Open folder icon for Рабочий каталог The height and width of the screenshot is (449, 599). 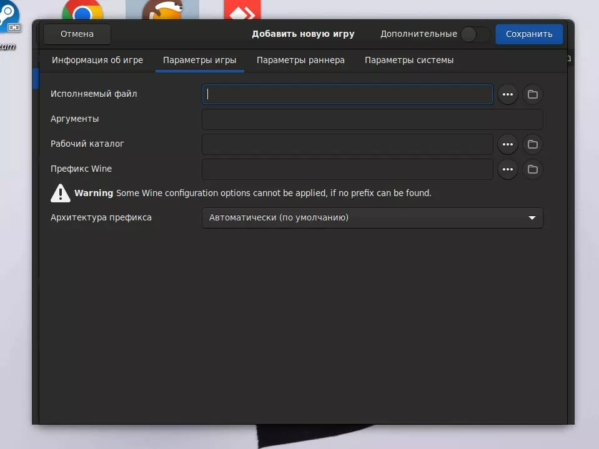pos(532,144)
